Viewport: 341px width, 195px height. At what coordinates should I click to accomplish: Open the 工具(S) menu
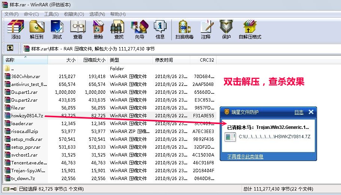pyautogui.click(x=51, y=14)
